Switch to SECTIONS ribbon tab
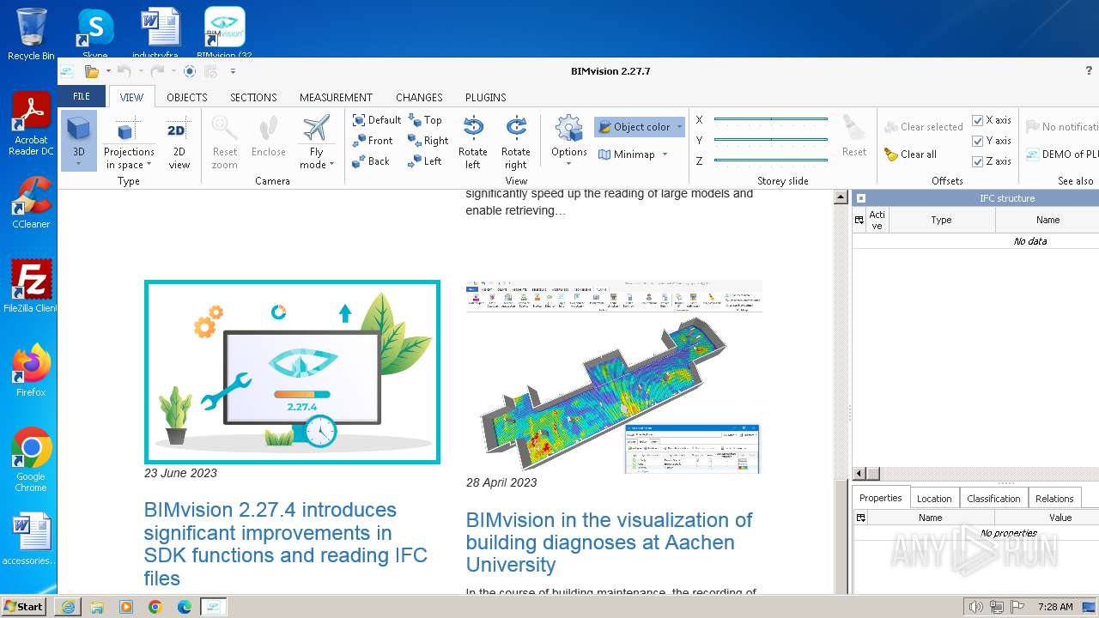 [253, 98]
